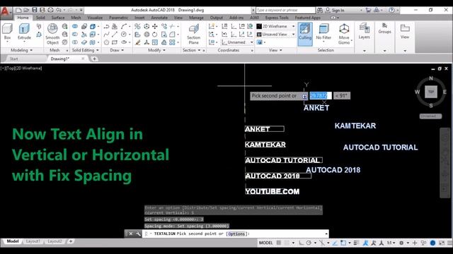The image size is (453, 254).
Task: Click the Top viewport control label
Action: point(10,68)
